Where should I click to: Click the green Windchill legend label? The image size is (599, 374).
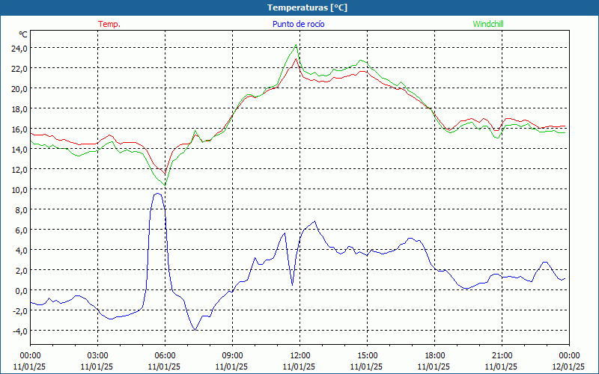coord(488,24)
